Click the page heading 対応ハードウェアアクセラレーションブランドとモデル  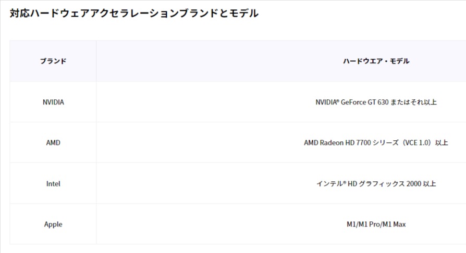[134, 14]
